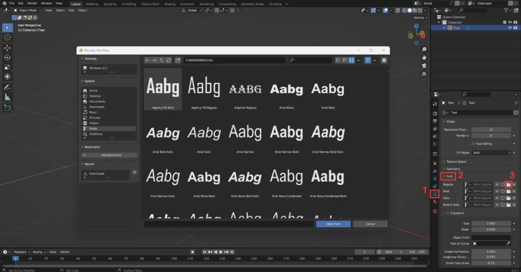The width and height of the screenshot is (521, 272).
Task: Open the Material properties tab
Action: pyautogui.click(x=435, y=202)
